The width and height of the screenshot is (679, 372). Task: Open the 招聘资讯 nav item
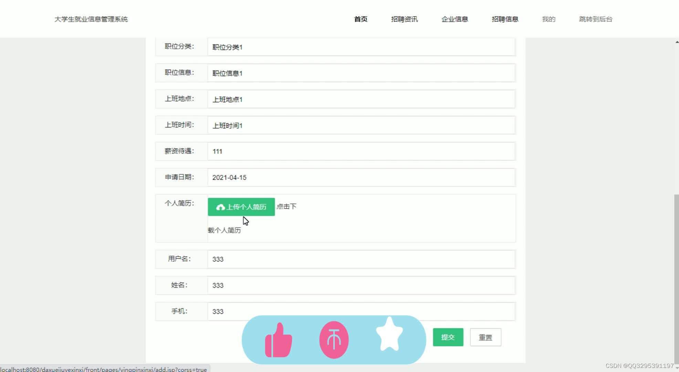(404, 19)
